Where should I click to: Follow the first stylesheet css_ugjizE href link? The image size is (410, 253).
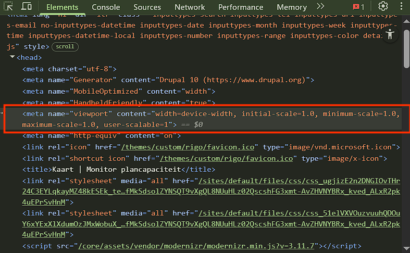click(299, 181)
